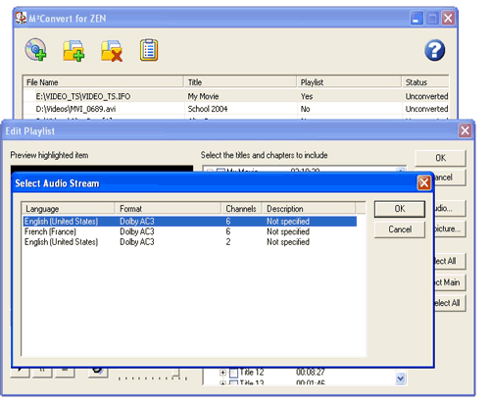Click the M²Convert app icon in title bar
This screenshot has width=490, height=403.
[22, 18]
